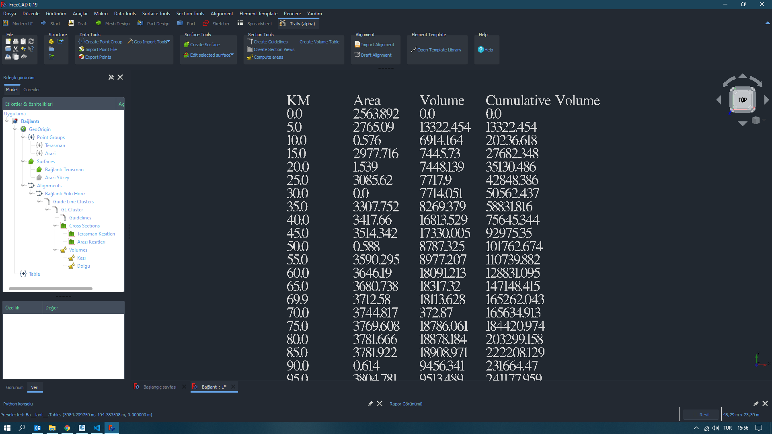772x434 pixels.
Task: Open the Section Tools menu
Action: (190, 14)
